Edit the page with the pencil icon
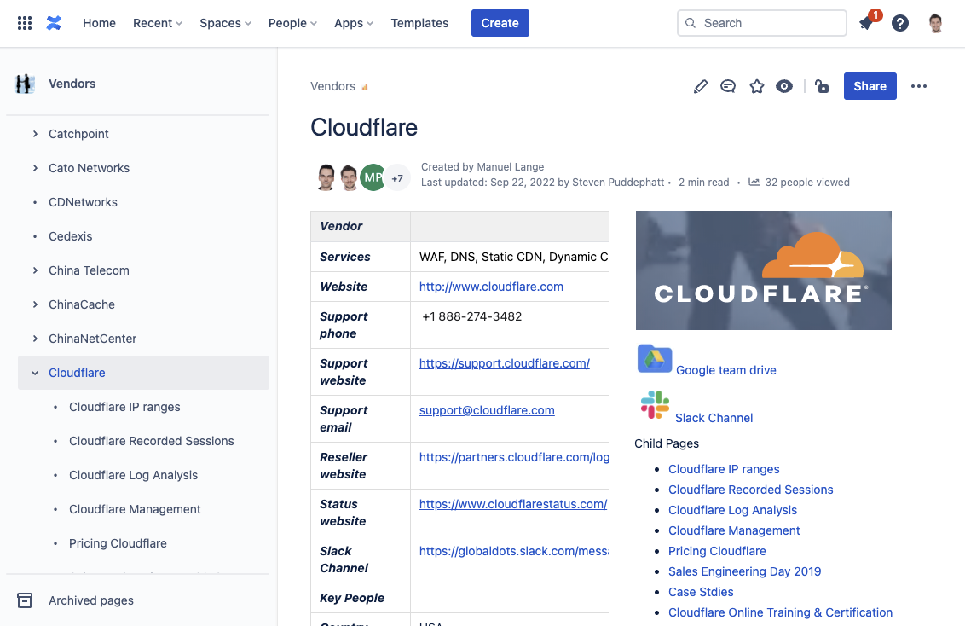965x626 pixels. pos(701,86)
